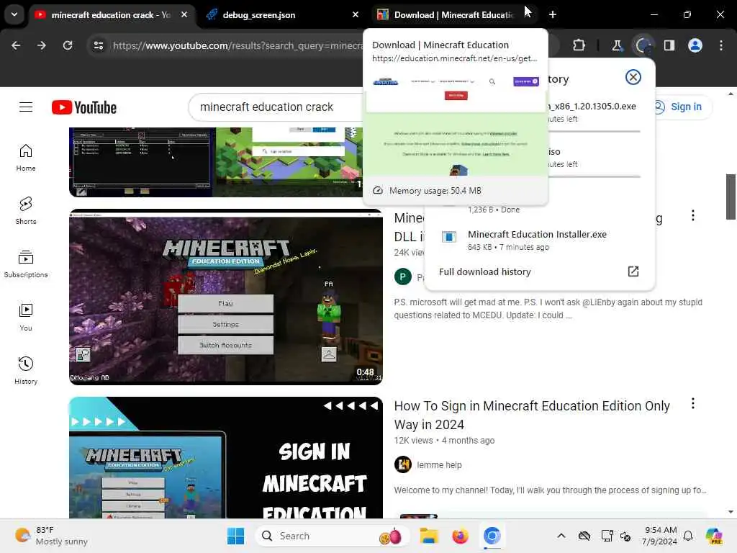Open the Sign In Minecraft Education thumbnail
The width and height of the screenshot is (737, 553).
225,457
